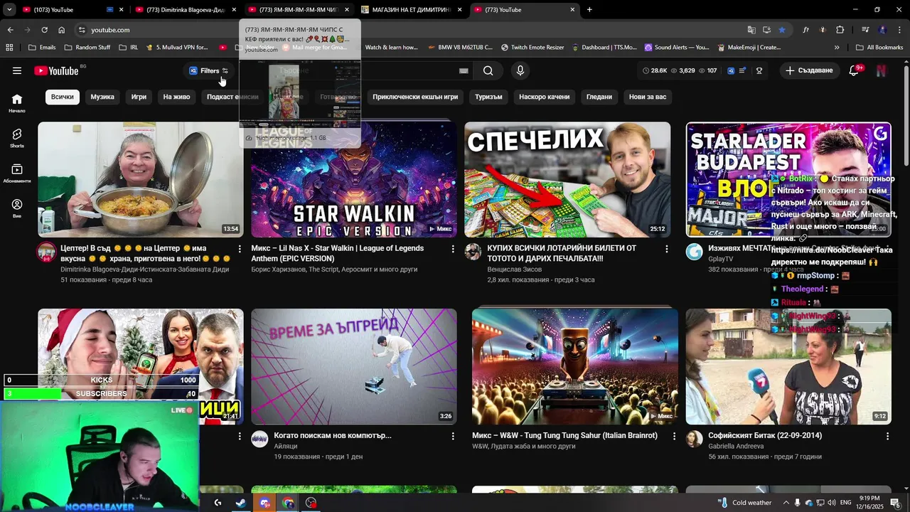The image size is (910, 512).
Task: Open options menu for Star Walkin mix
Action: [453, 249]
